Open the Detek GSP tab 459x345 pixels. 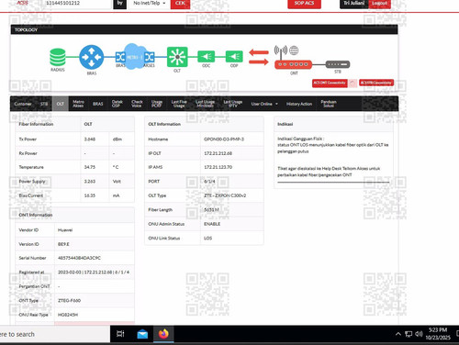coord(118,104)
